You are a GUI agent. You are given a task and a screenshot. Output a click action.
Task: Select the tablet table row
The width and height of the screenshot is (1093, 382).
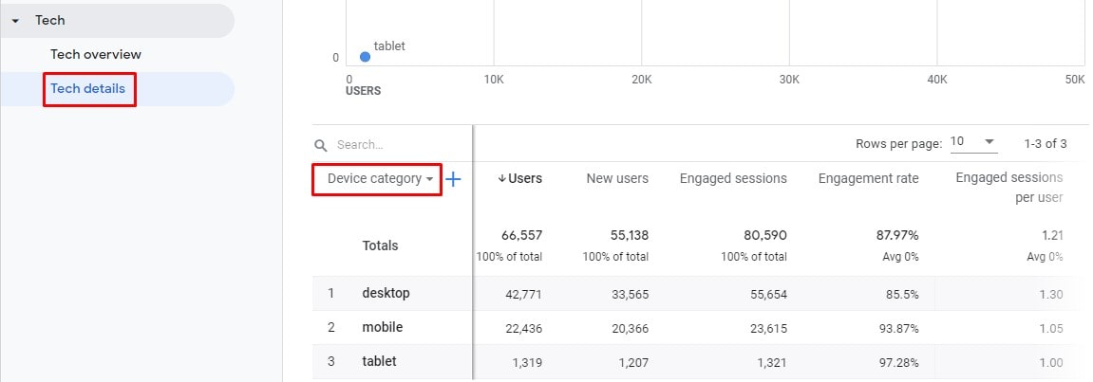coord(701,362)
